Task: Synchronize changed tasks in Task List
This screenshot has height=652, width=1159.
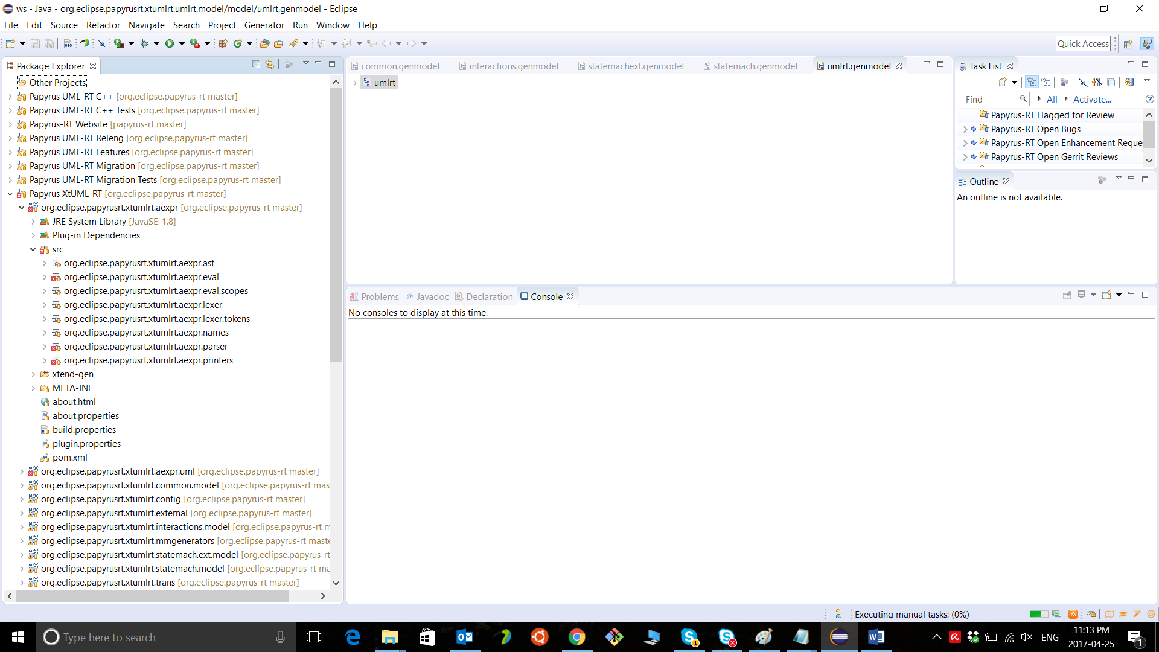Action: point(1129,83)
